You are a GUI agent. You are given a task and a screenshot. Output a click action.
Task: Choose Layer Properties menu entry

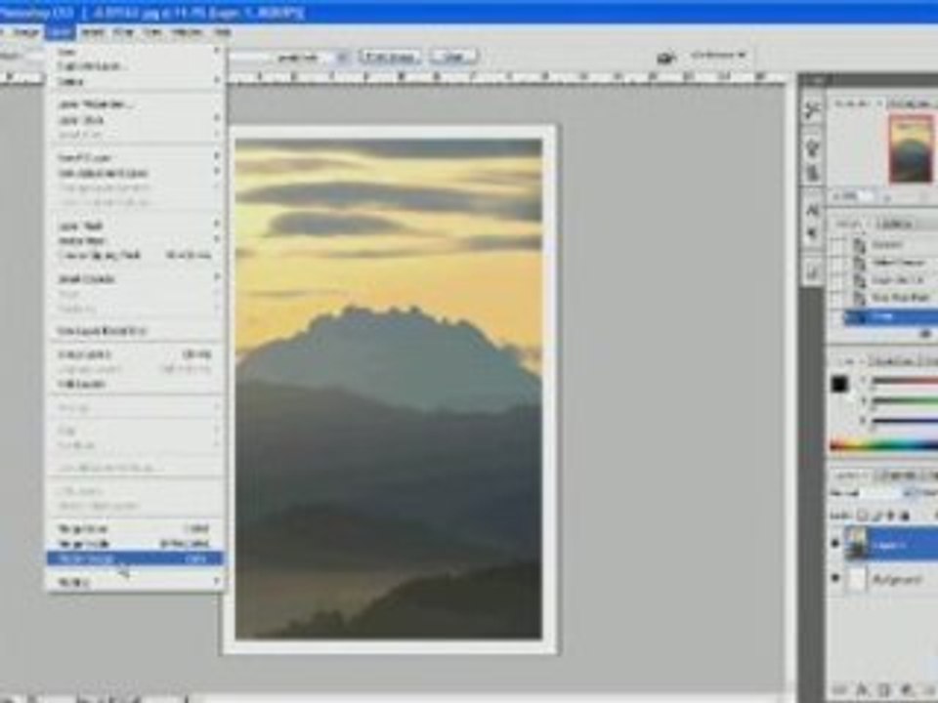point(135,104)
